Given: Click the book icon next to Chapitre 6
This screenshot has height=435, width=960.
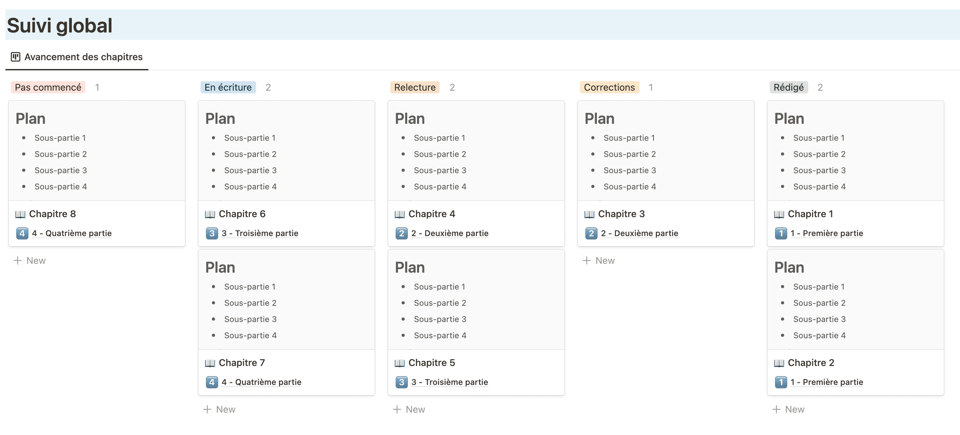Looking at the screenshot, I should [210, 214].
